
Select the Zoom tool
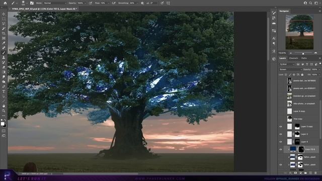[4, 111]
